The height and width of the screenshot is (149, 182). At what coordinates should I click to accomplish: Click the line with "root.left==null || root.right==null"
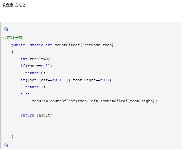(x=66, y=80)
